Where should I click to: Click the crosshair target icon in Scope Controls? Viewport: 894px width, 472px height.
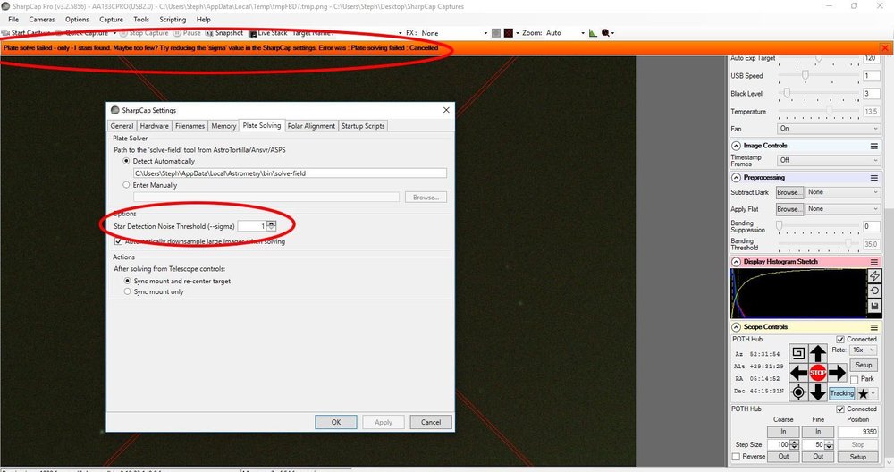[x=798, y=392]
